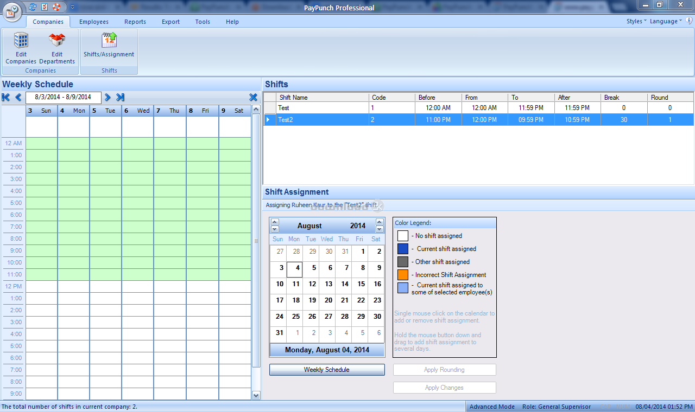The image size is (695, 412).
Task: Open the Edit Companies tool
Action: [21, 48]
